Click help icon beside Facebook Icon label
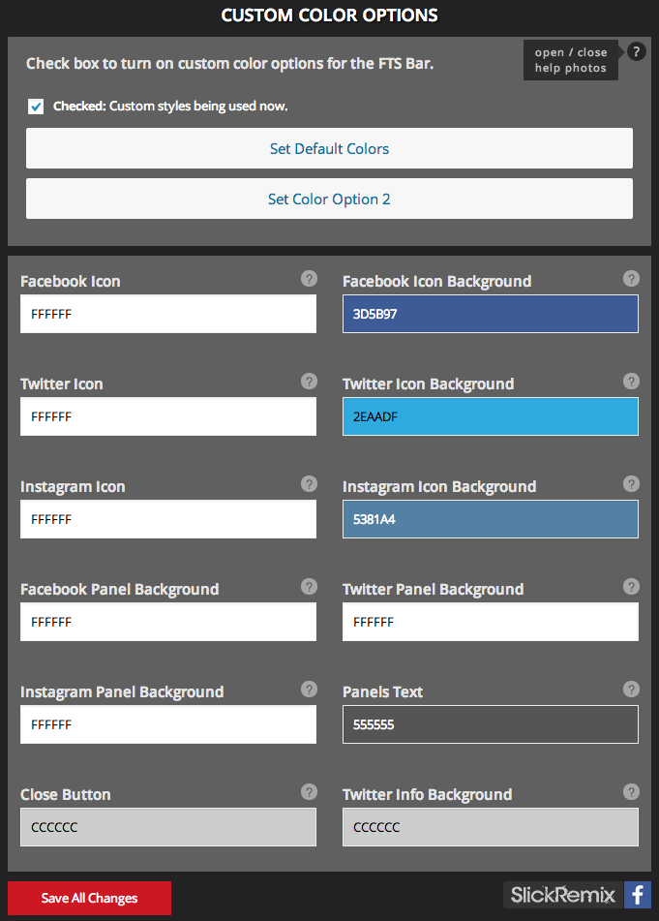This screenshot has width=659, height=921. point(310,278)
